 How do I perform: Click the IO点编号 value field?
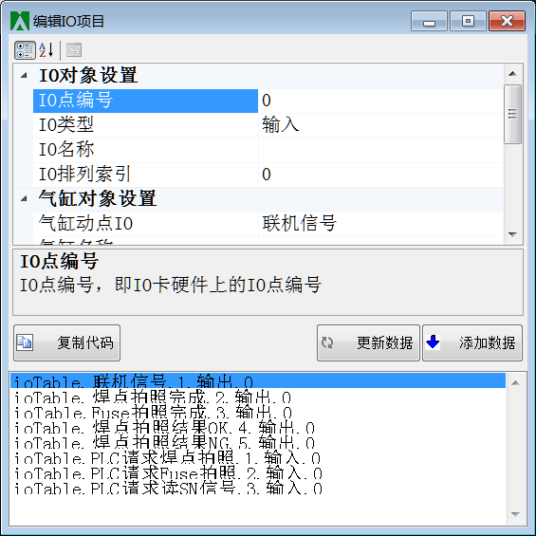click(380, 101)
